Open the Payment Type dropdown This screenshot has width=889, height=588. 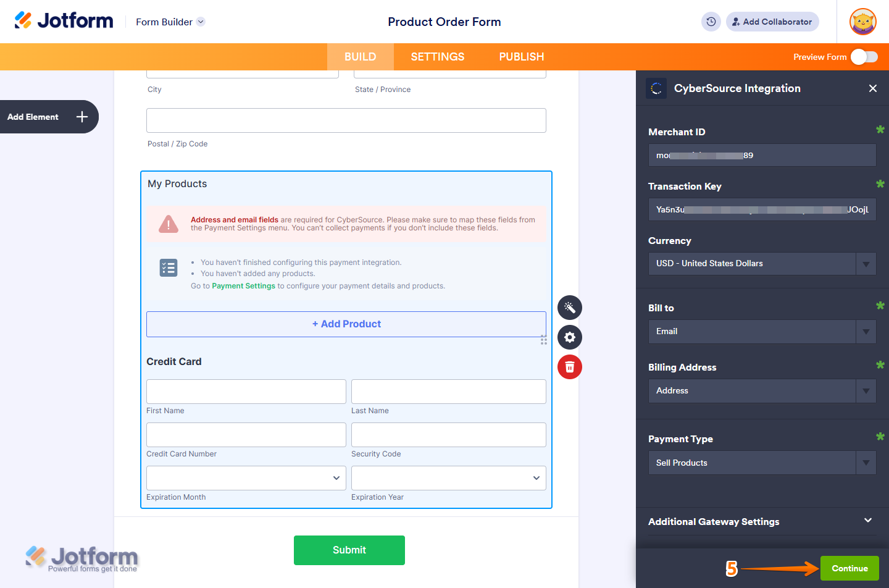762,462
